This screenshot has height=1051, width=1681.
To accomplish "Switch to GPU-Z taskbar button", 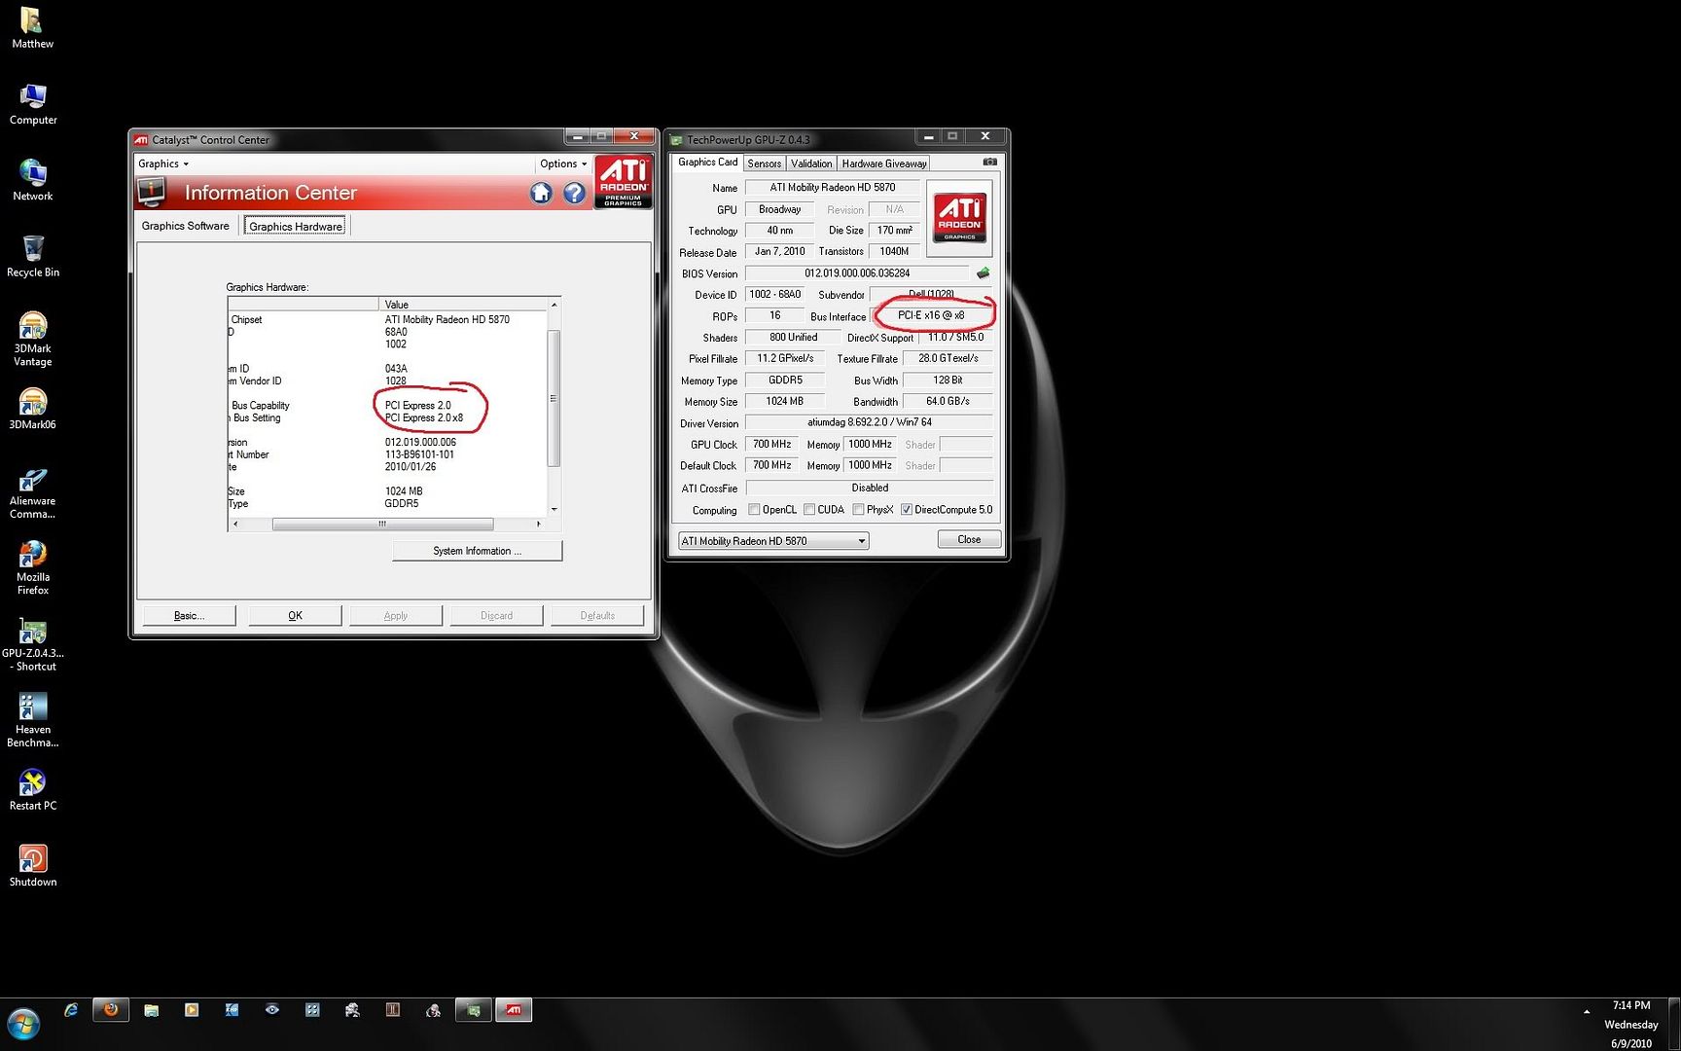I will click(x=474, y=1010).
